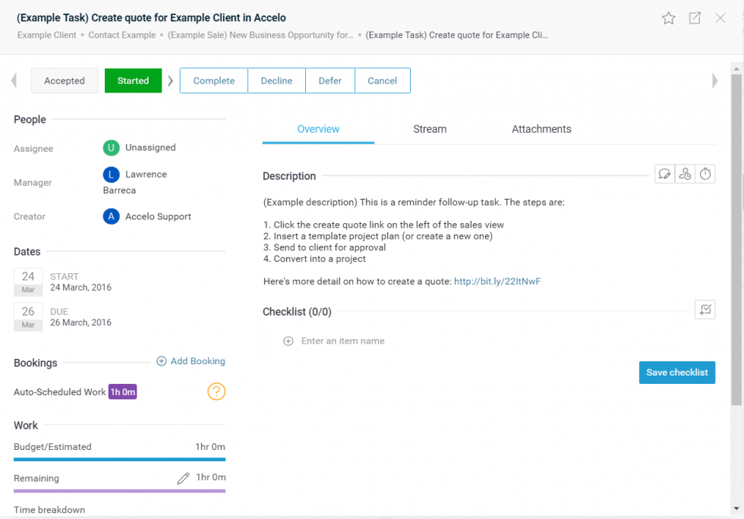Image resolution: width=744 pixels, height=519 pixels.
Task: Click the person with clock icon
Action: (685, 175)
